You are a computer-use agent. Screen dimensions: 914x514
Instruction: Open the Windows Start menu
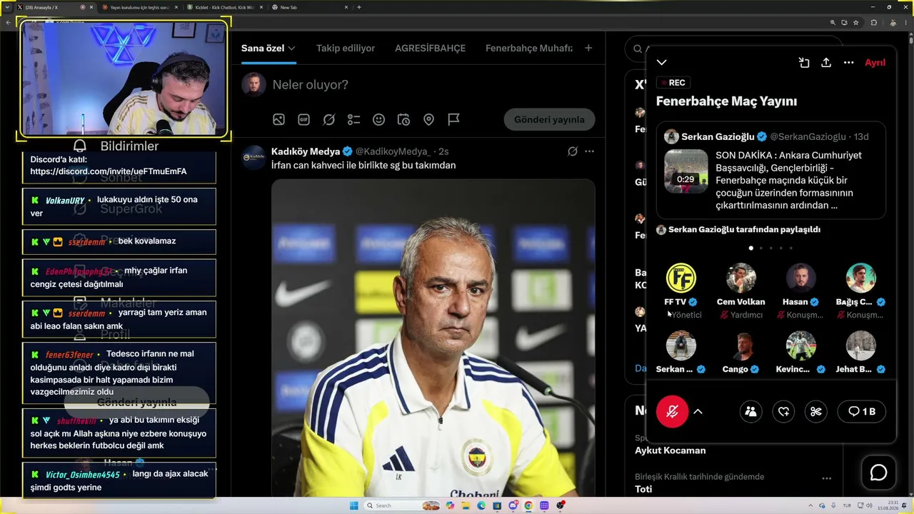pos(353,505)
